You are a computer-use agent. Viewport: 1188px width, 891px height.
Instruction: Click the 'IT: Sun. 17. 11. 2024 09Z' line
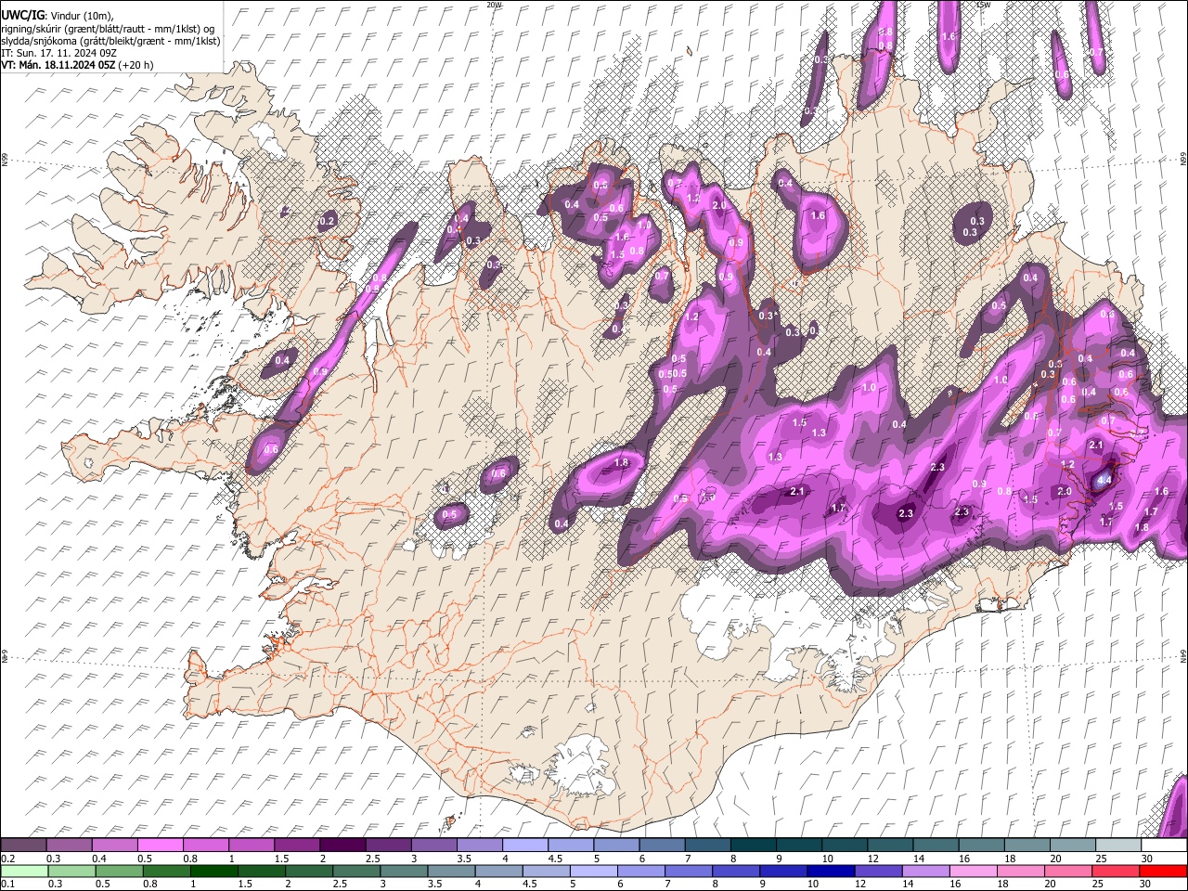tap(58, 53)
